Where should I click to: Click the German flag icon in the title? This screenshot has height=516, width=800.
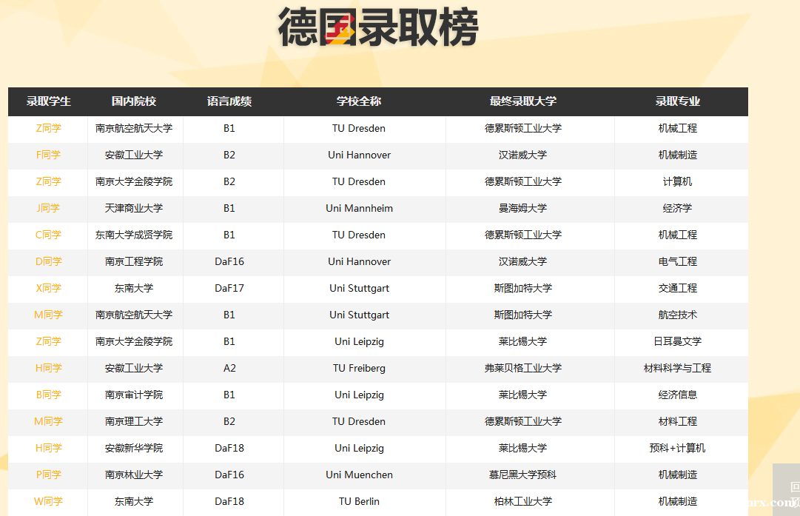[341, 30]
